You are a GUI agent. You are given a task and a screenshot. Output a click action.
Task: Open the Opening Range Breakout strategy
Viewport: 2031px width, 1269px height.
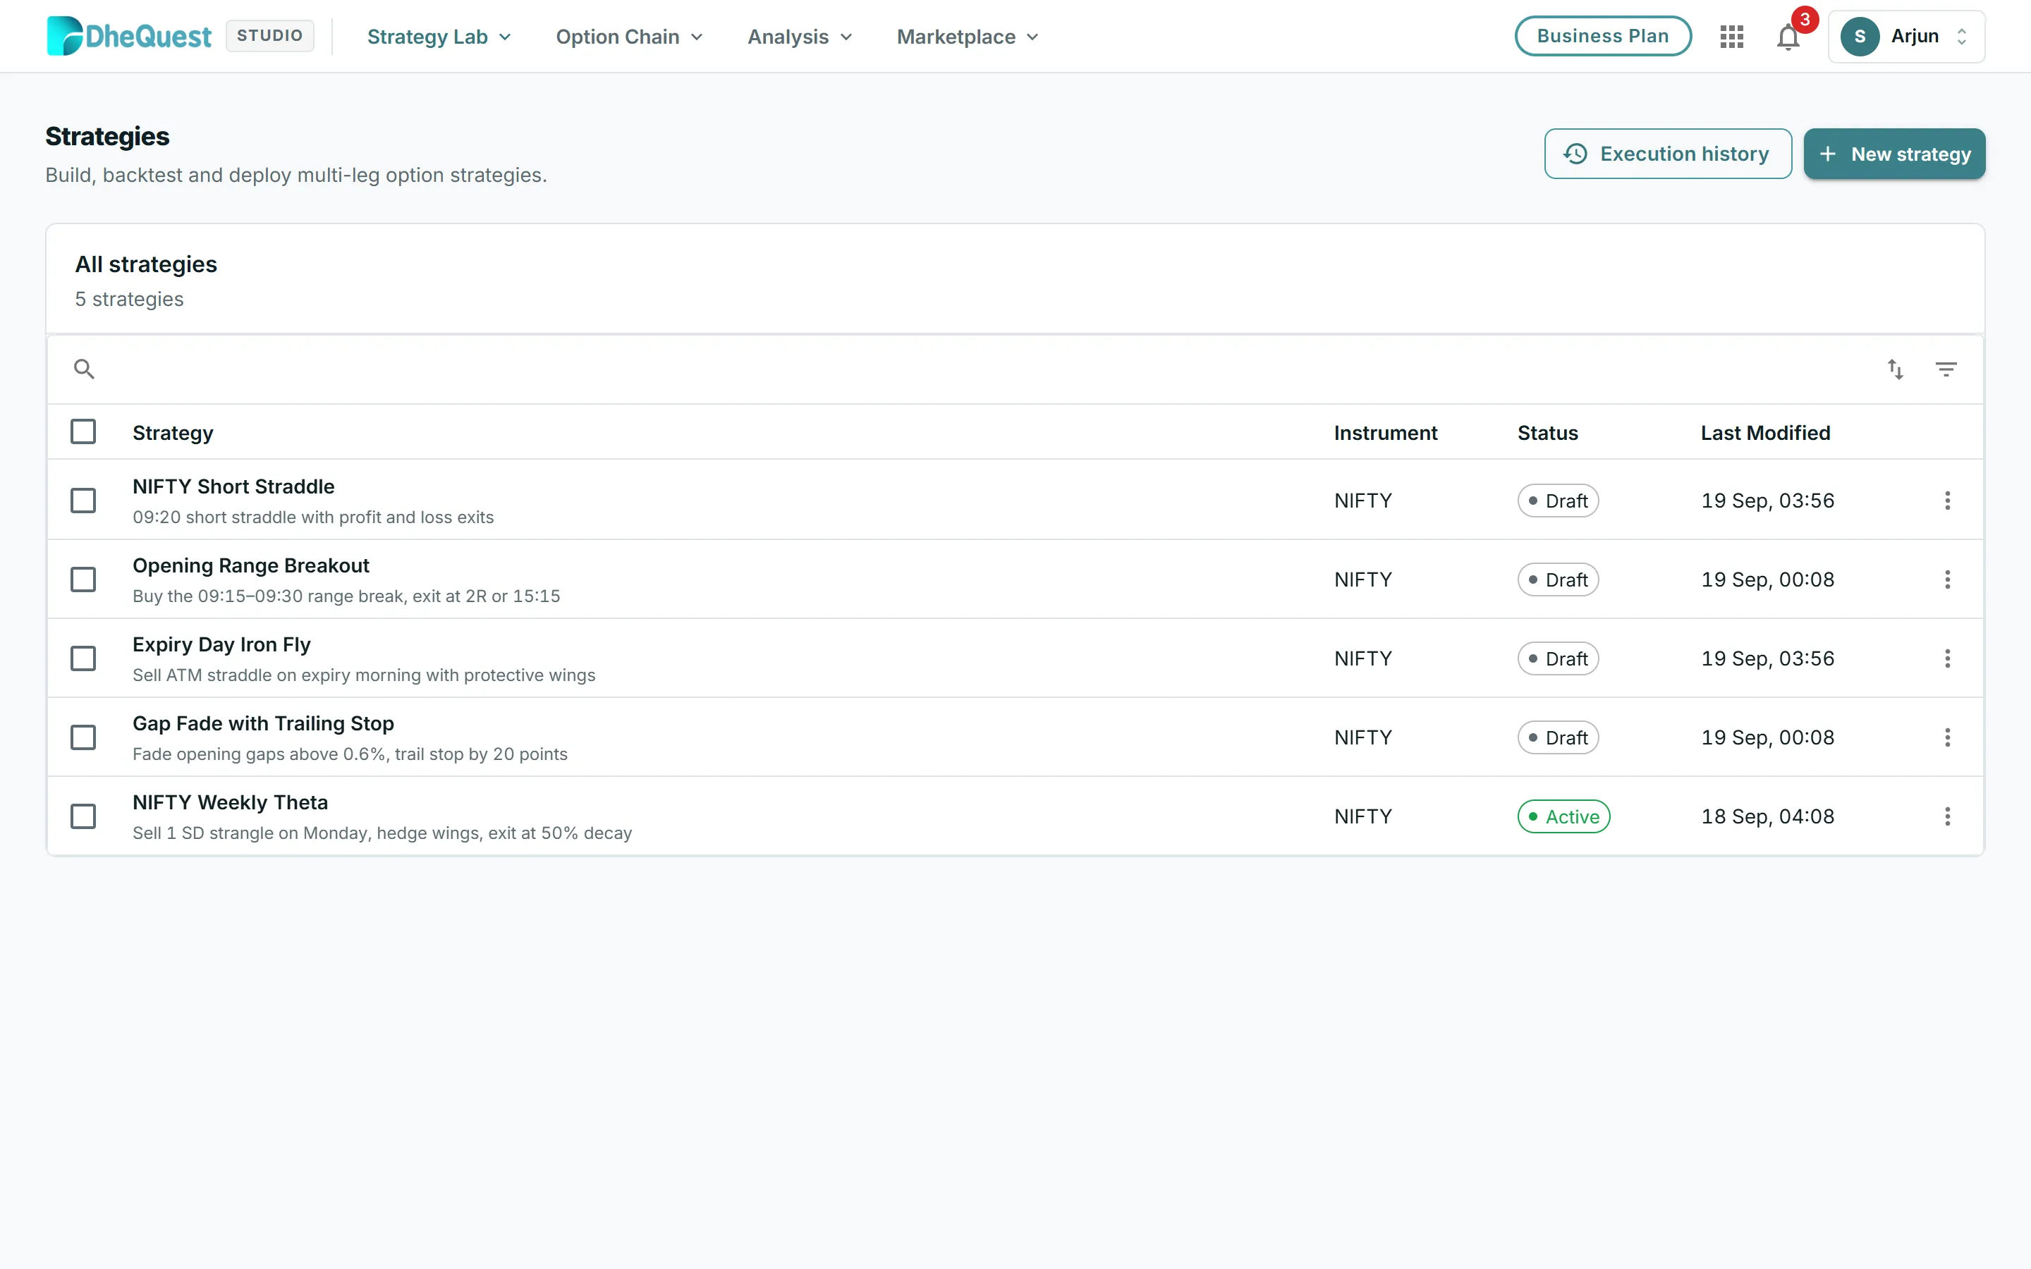(x=250, y=565)
